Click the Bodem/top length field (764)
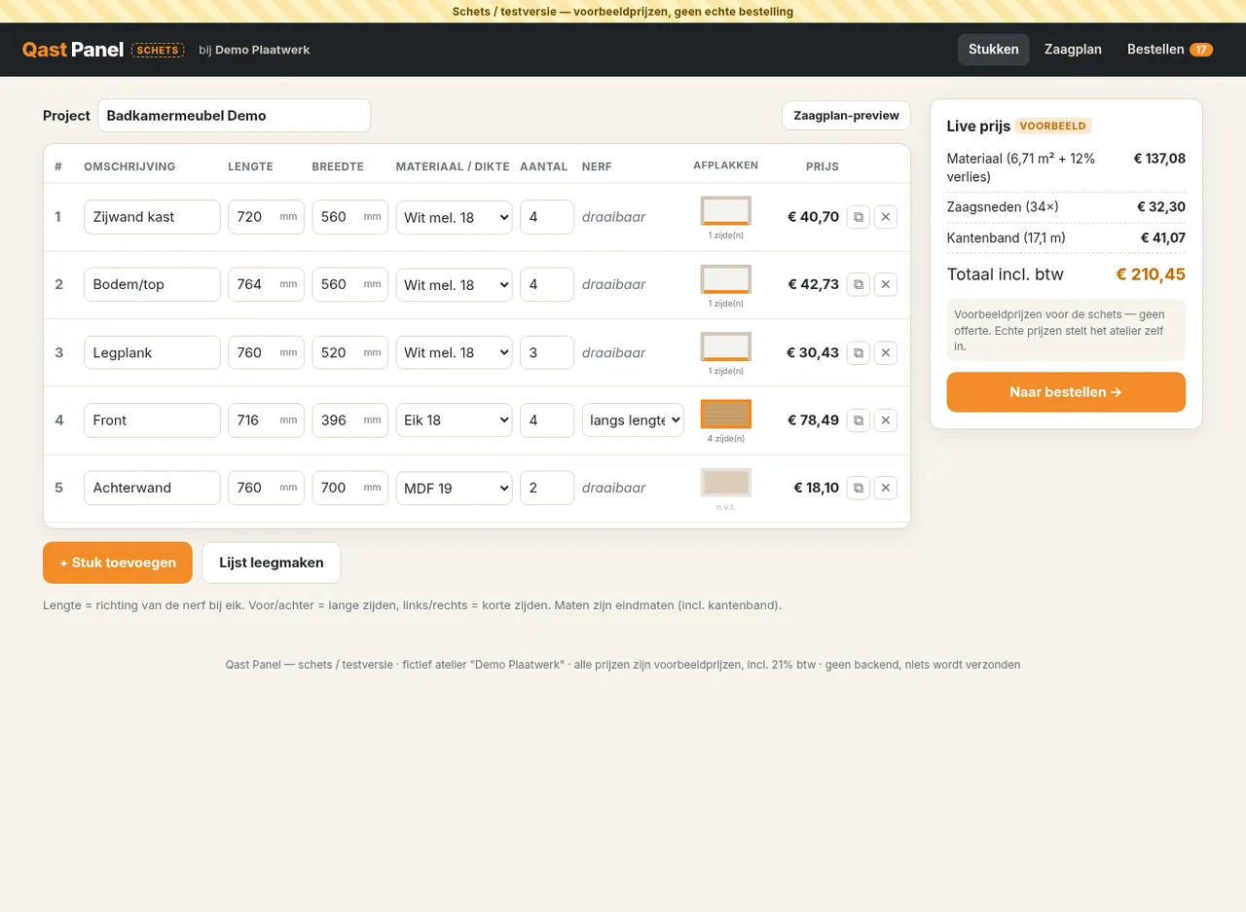Viewport: 1246px width, 912px height. coord(266,284)
